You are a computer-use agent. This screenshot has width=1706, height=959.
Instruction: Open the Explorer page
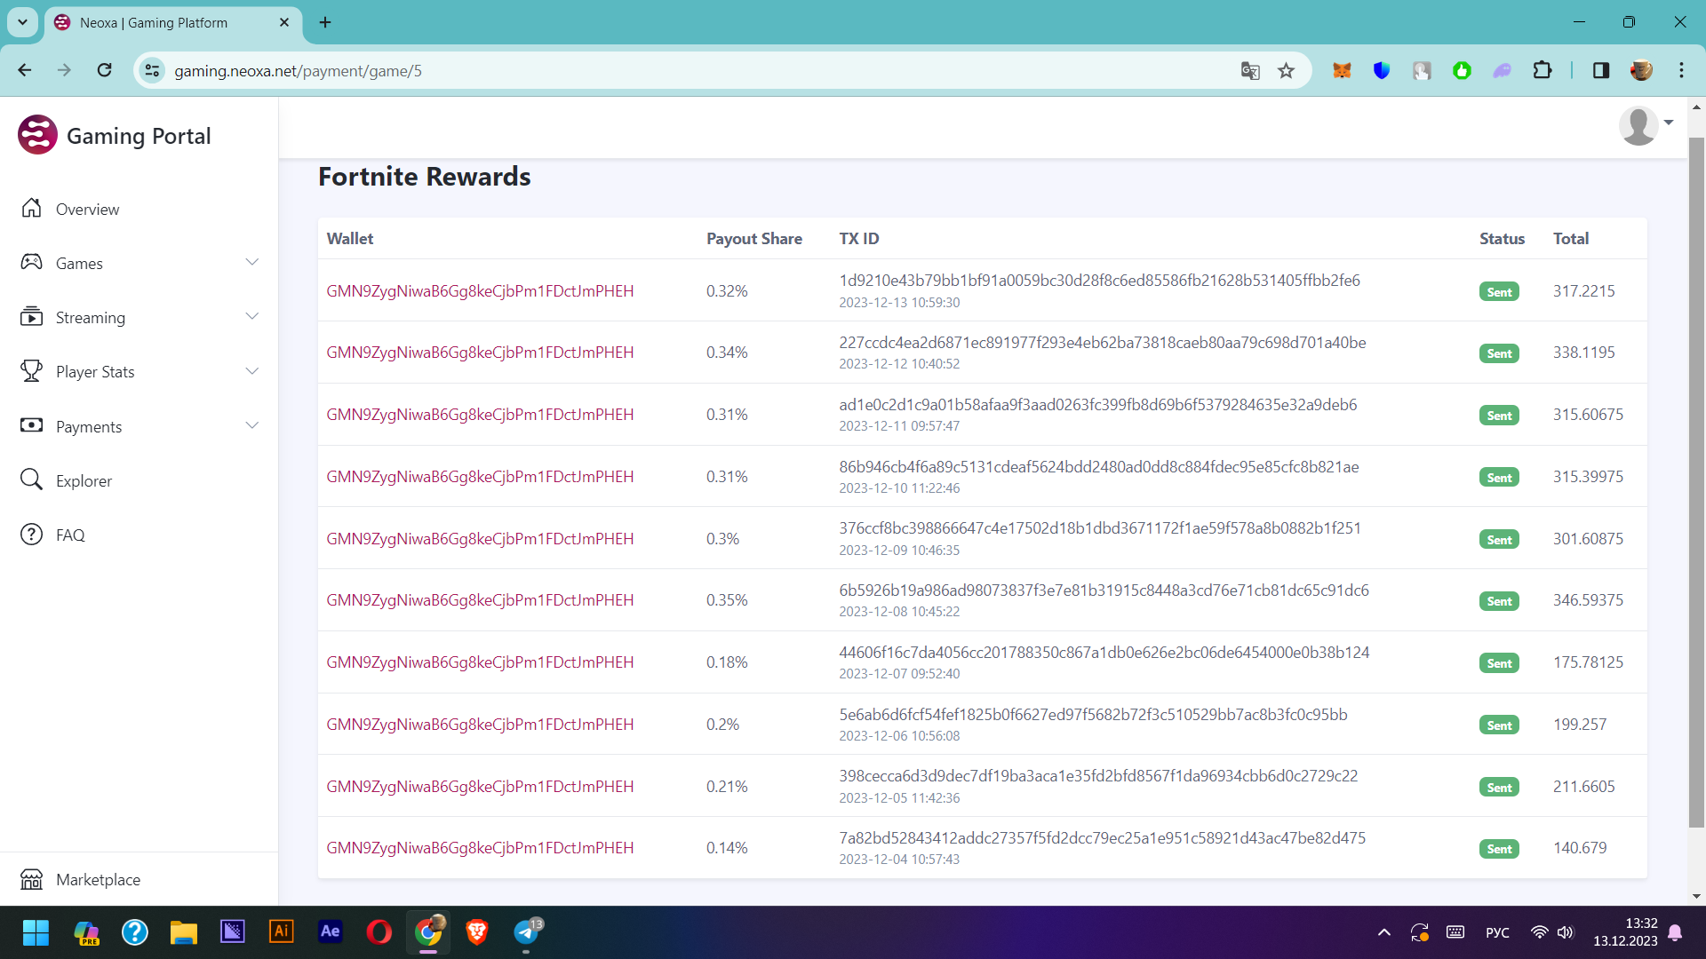pyautogui.click(x=84, y=480)
